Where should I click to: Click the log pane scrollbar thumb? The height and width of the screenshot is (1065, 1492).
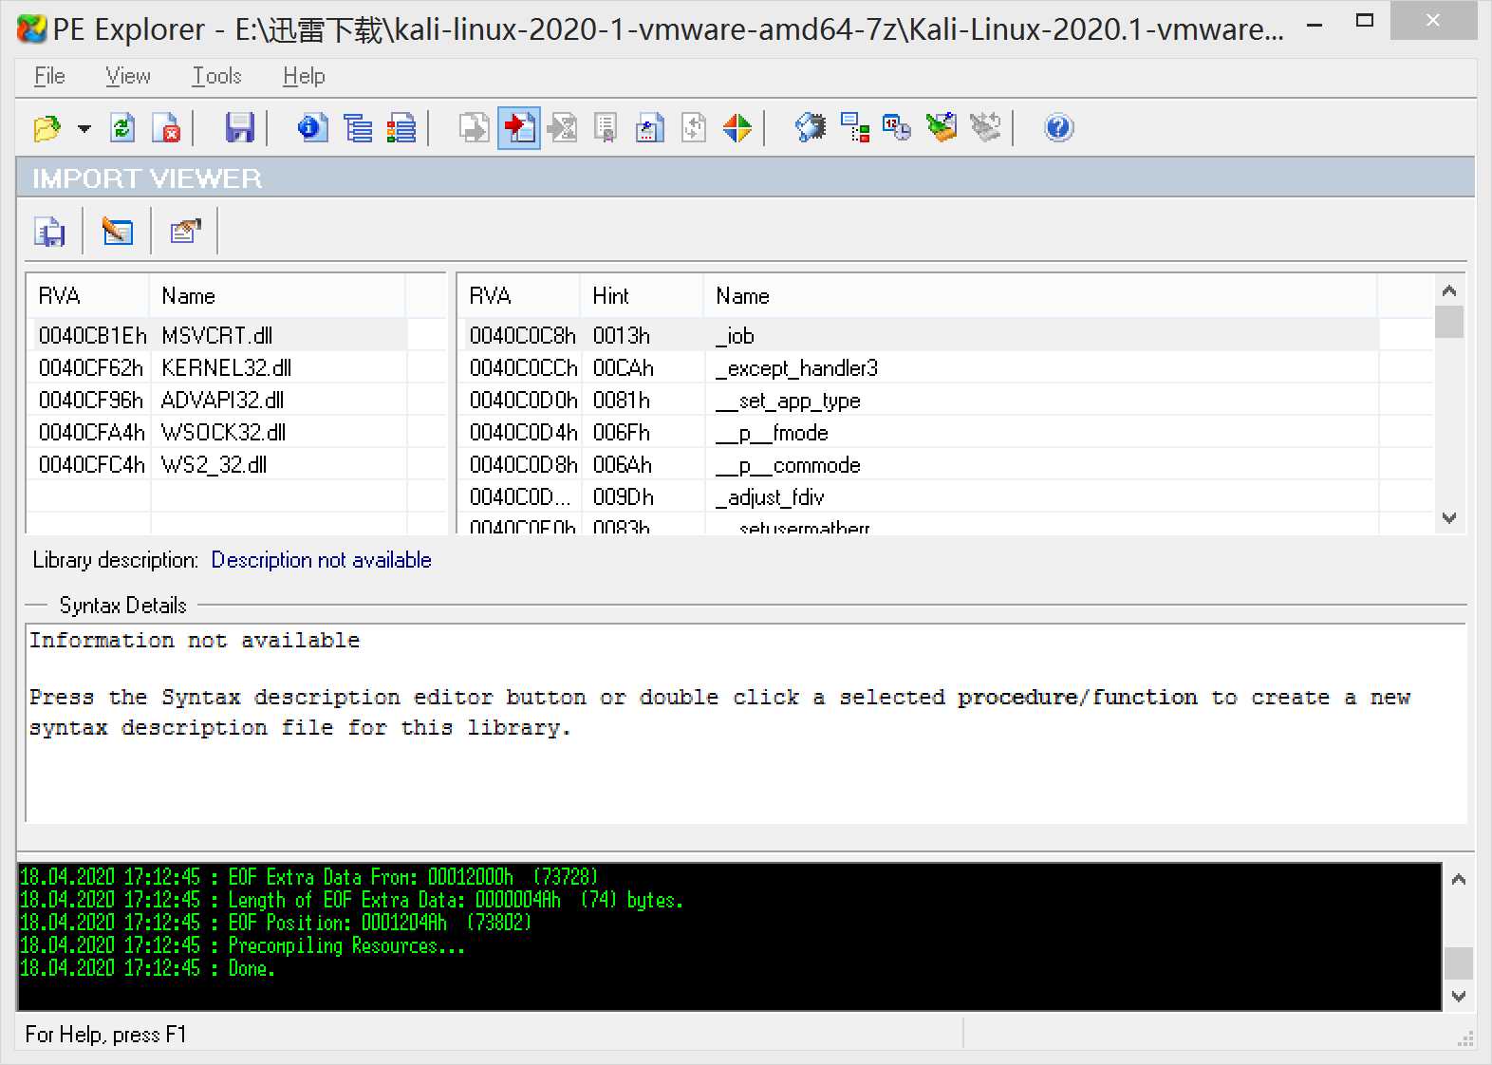point(1459,962)
